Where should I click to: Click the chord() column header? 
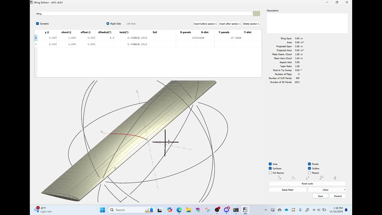pos(66,32)
